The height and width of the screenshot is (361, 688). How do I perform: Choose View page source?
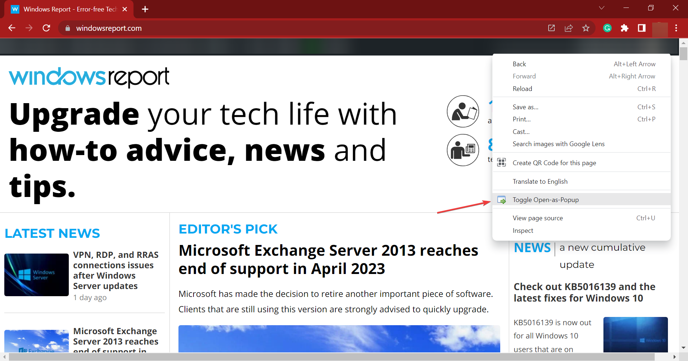[x=582, y=218]
